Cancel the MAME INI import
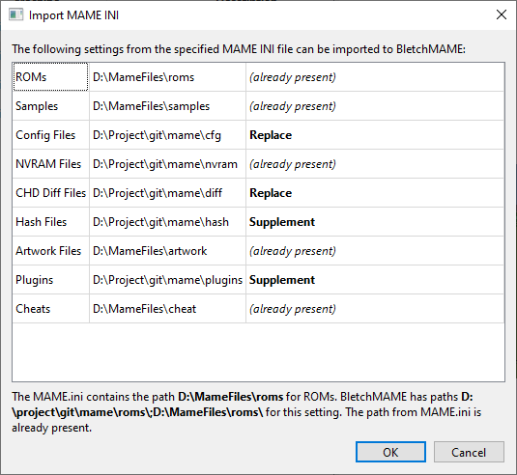 [x=469, y=452]
